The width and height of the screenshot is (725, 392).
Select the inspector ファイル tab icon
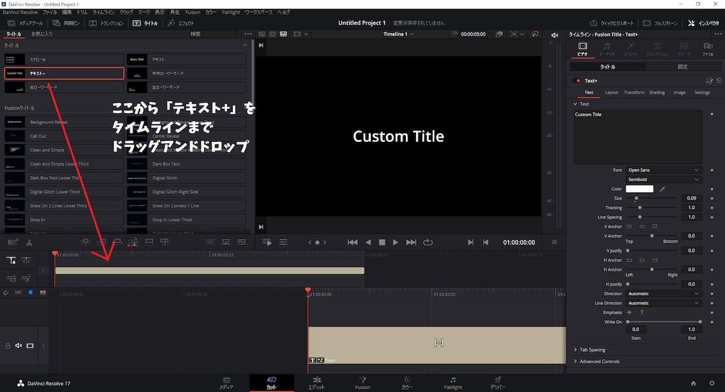tap(708, 49)
